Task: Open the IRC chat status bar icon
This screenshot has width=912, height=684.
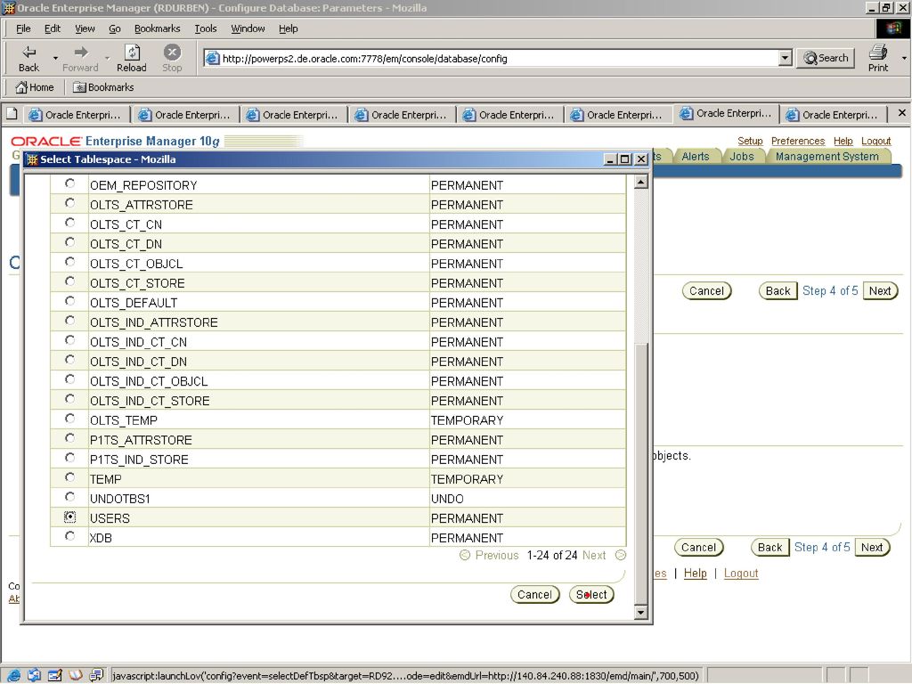Action: 96,675
